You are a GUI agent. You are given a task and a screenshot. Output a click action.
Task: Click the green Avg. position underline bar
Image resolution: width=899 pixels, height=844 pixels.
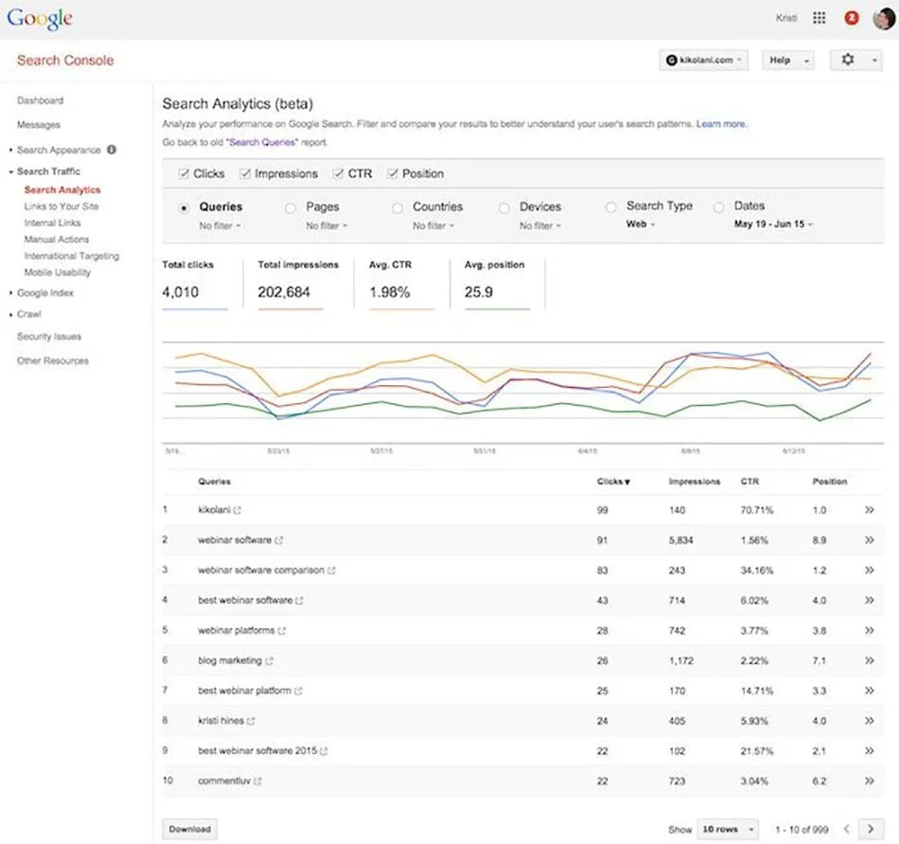[x=499, y=308]
